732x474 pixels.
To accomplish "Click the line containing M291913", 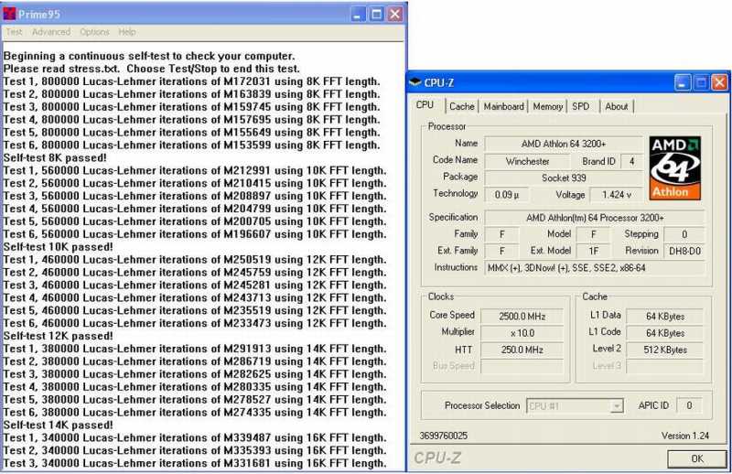I will point(195,350).
